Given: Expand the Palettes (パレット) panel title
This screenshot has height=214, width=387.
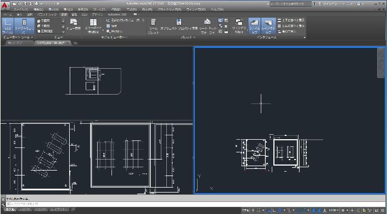Looking at the screenshot, I should coord(188,37).
